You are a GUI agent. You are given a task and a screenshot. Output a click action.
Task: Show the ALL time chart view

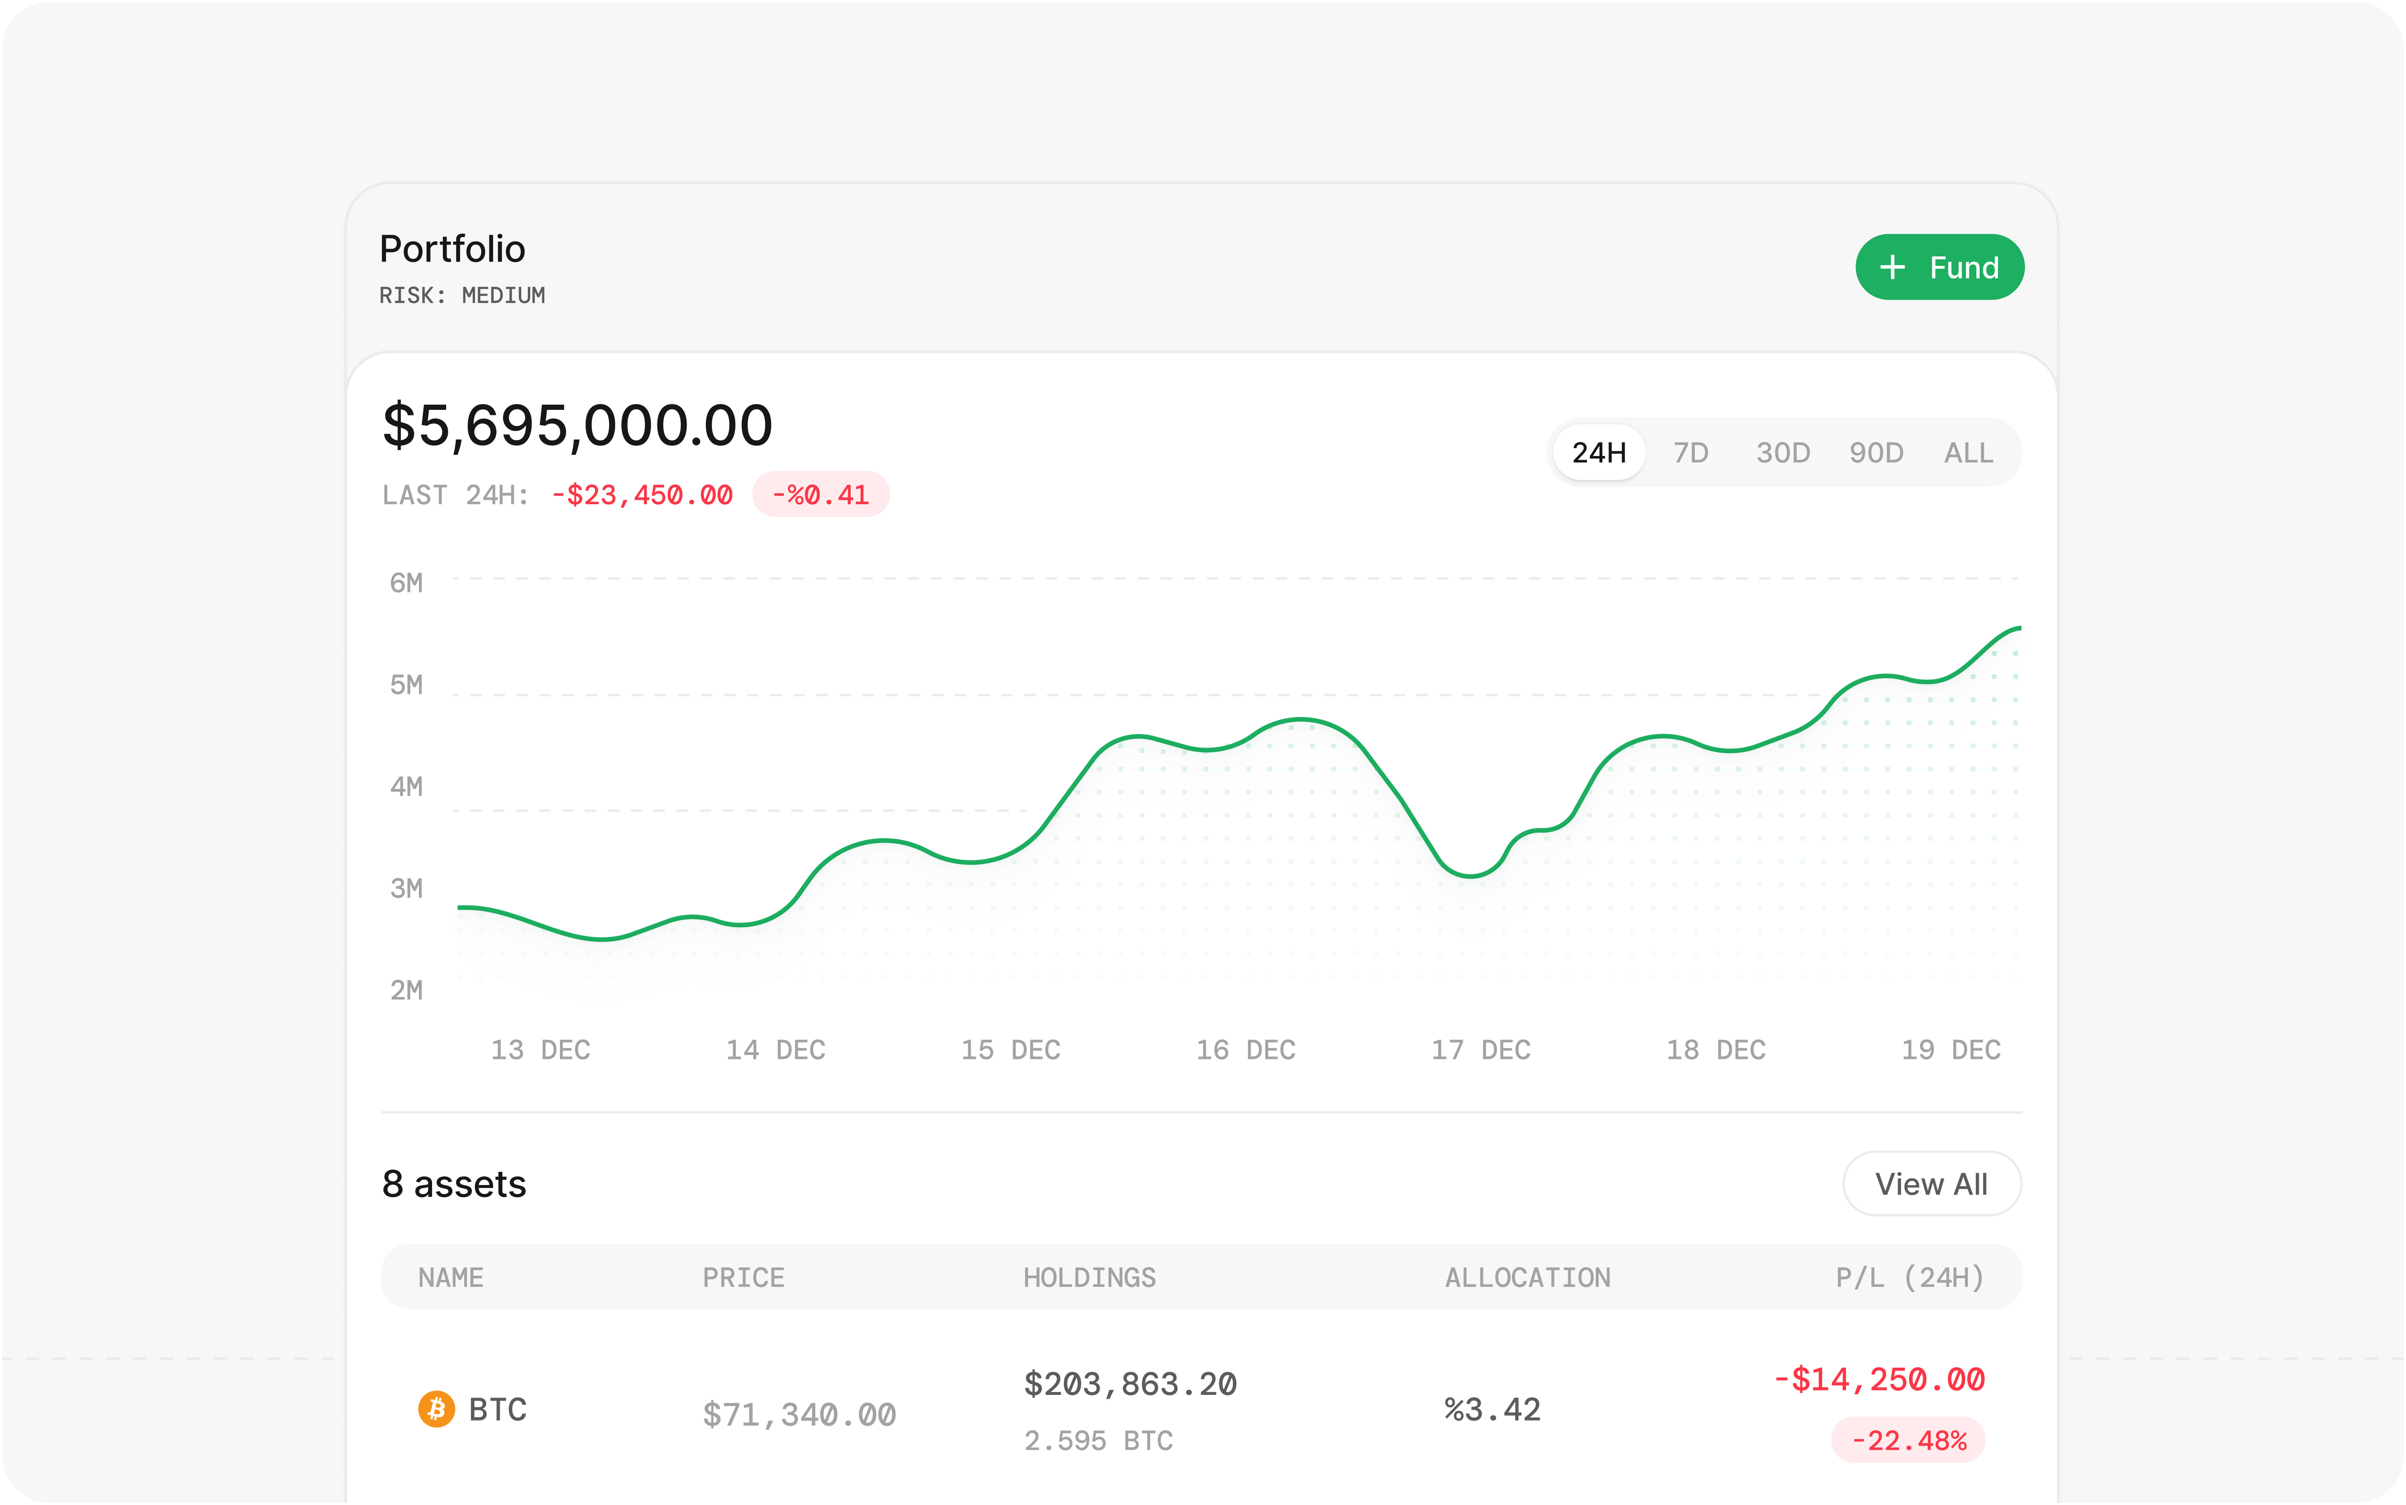1967,452
